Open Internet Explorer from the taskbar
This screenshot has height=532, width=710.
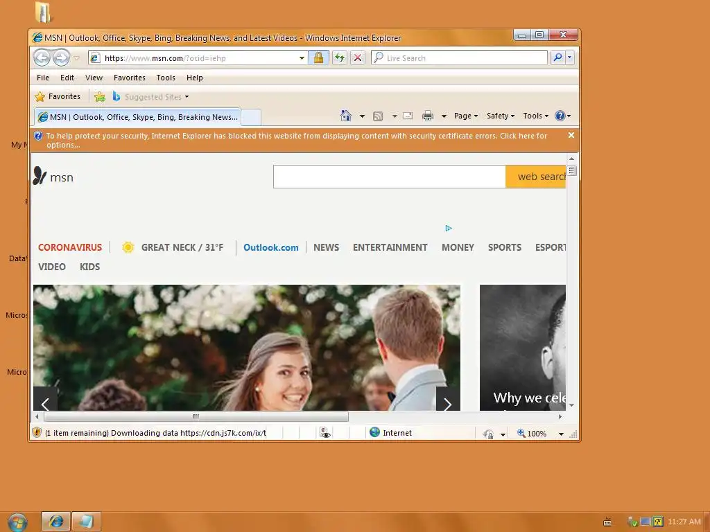pyautogui.click(x=55, y=522)
